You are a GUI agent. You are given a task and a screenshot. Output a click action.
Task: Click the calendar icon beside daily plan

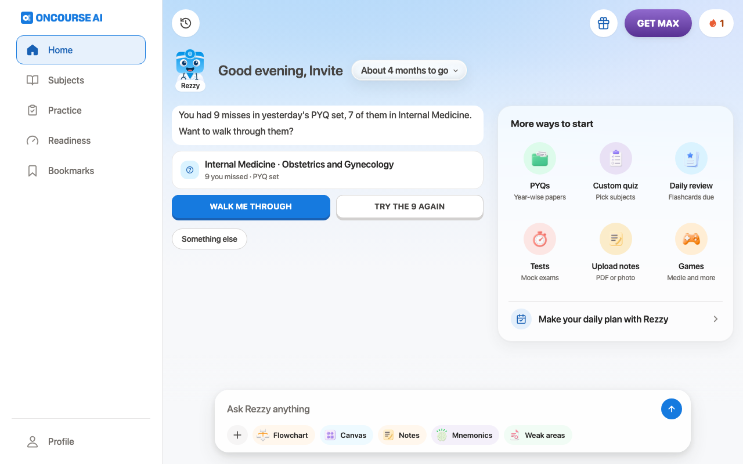tap(521, 319)
